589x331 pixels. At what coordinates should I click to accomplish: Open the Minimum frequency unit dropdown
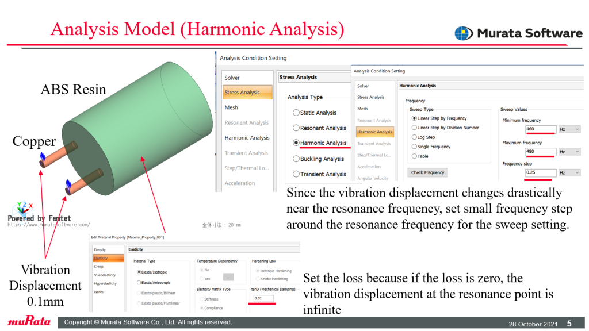569,129
